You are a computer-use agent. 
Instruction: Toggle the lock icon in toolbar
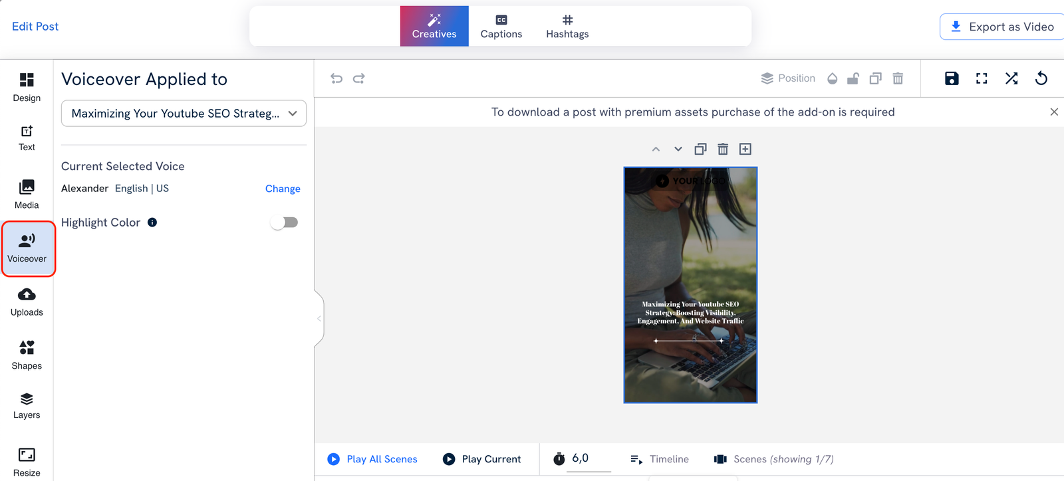(x=853, y=78)
